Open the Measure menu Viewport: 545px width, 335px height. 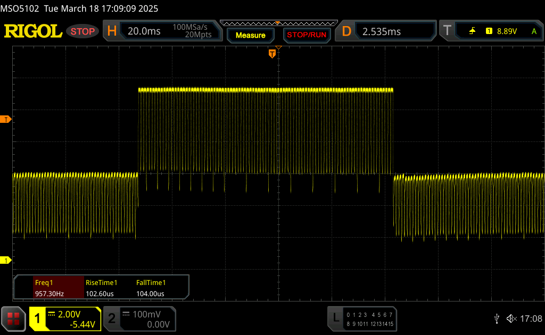tap(250, 36)
